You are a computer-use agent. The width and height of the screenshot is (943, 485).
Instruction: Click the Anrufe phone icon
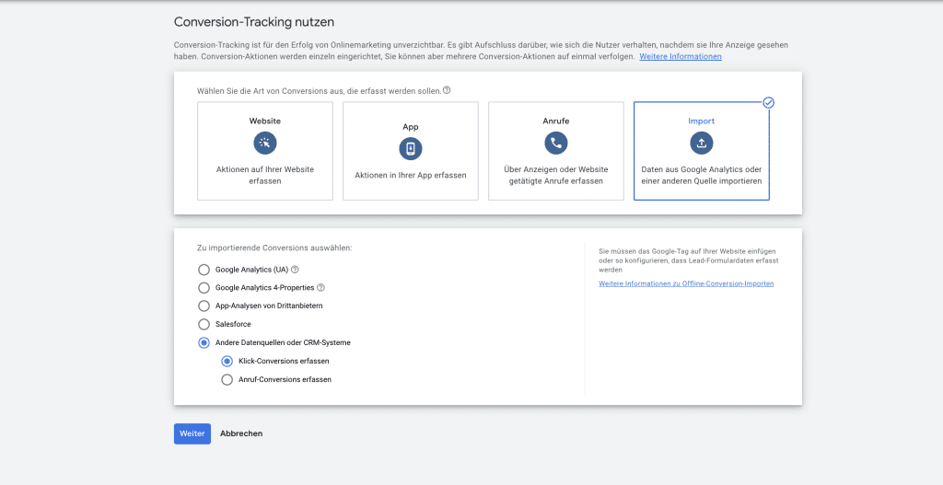(x=555, y=143)
